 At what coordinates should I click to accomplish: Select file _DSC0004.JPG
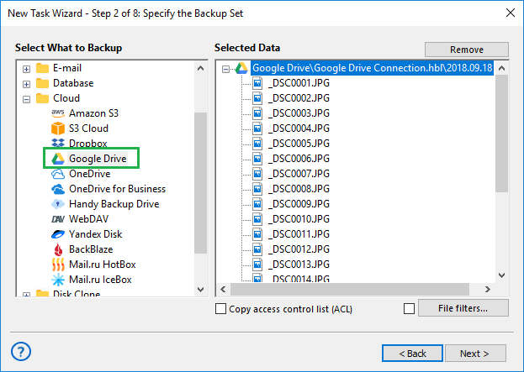click(299, 128)
